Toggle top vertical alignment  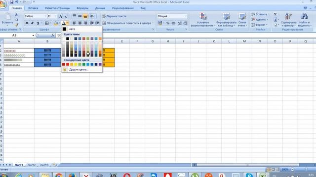click(75, 16)
